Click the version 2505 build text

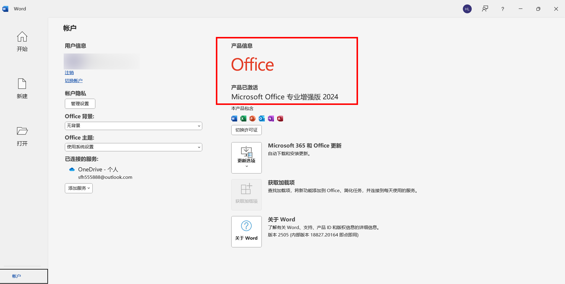[x=313, y=235]
